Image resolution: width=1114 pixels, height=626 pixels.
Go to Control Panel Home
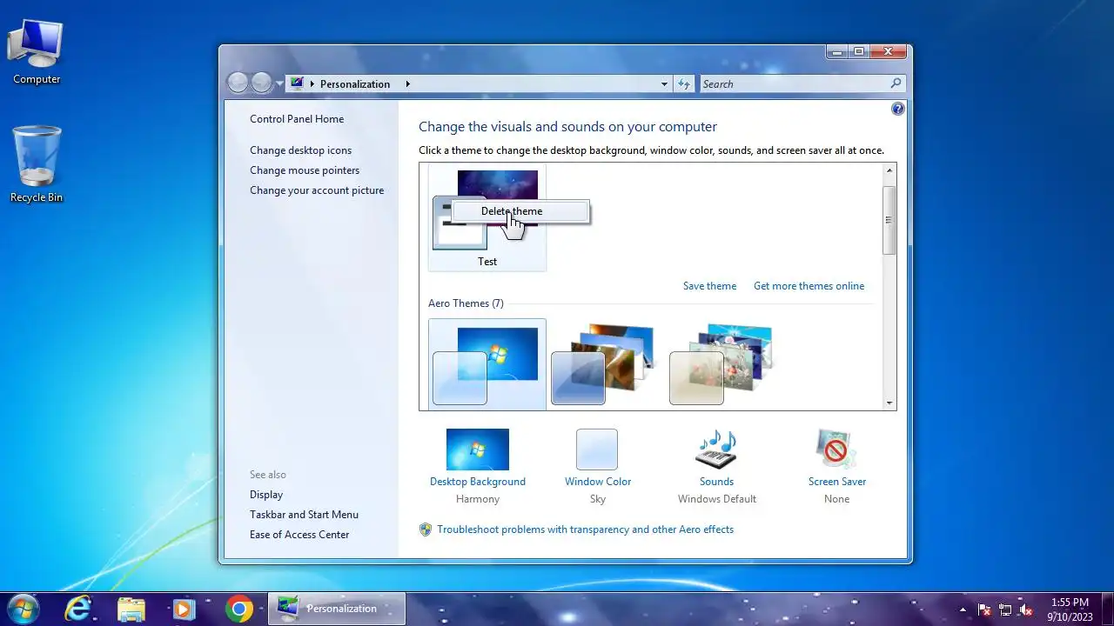pyautogui.click(x=297, y=119)
